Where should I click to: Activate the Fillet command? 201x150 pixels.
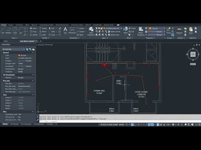tap(52, 32)
